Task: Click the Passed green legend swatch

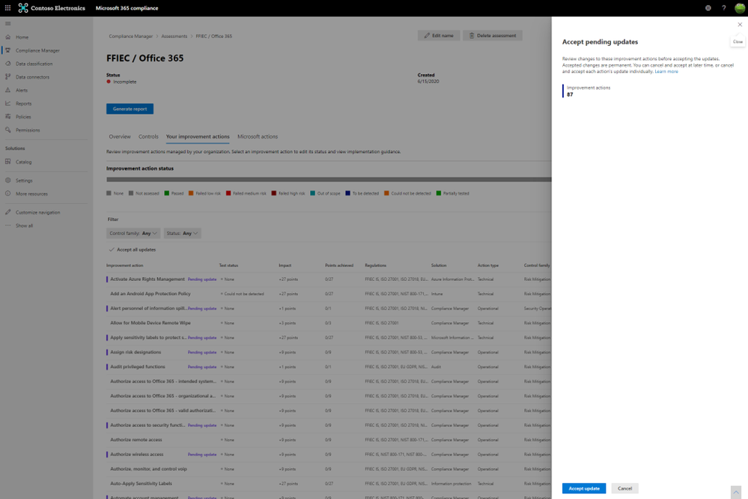Action: (x=166, y=193)
